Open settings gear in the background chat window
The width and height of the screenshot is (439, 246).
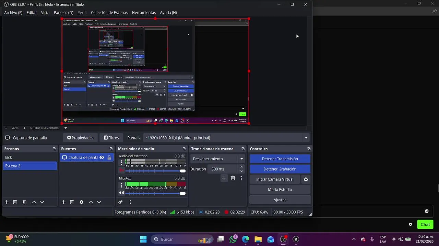(410, 224)
